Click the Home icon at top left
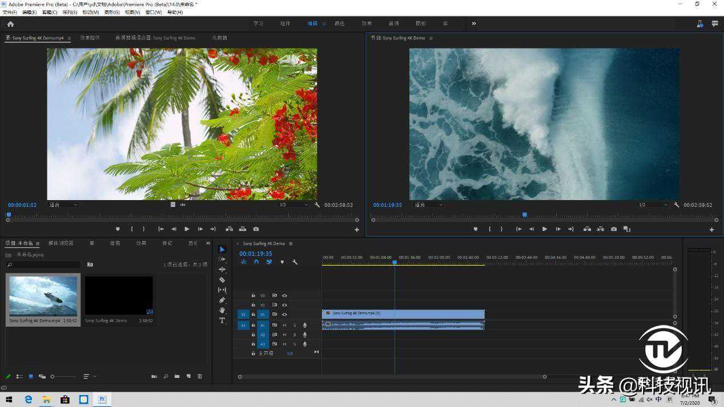 pos(10,24)
